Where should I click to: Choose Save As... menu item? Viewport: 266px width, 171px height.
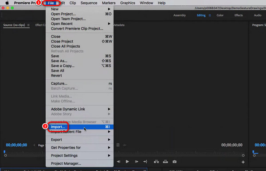[x=79, y=61]
